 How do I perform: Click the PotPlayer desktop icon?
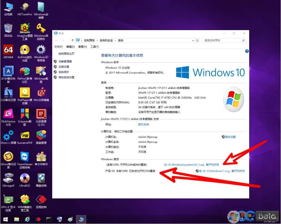[25, 96]
